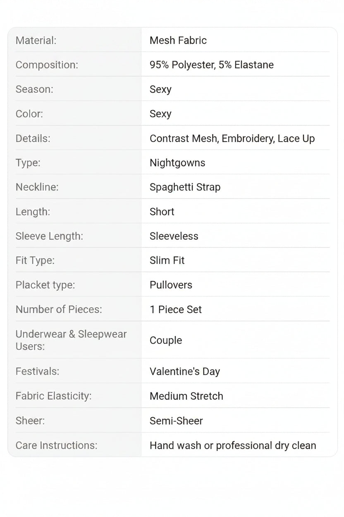Click the Underwear & Sleepwear Users label
Image resolution: width=344 pixels, height=517 pixels.
click(71, 340)
